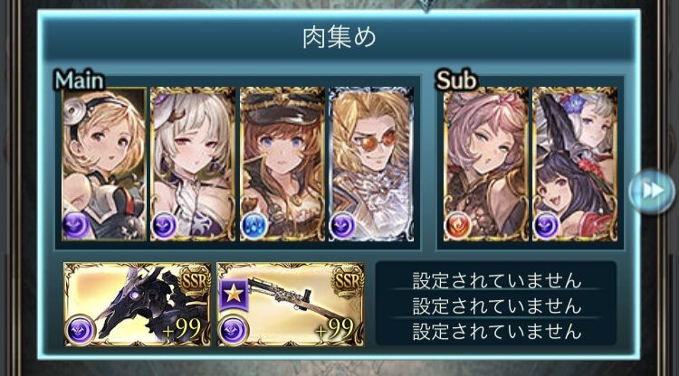The height and width of the screenshot is (376, 679).
Task: Click the dark element icon on white-haired character
Action: click(165, 226)
